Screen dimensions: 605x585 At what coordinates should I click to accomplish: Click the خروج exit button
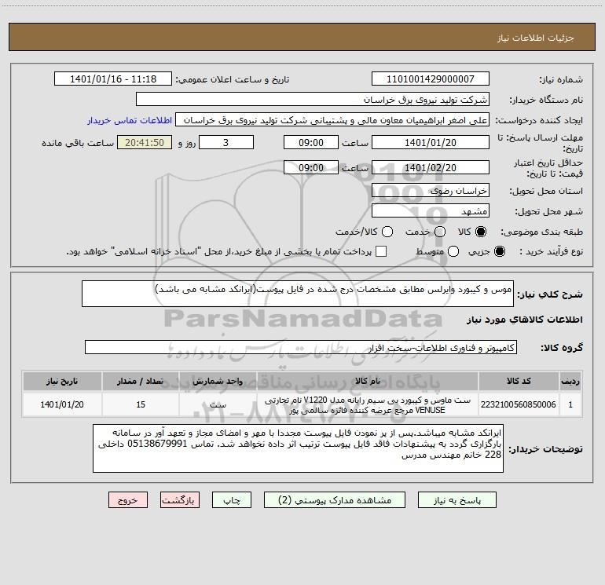point(128,500)
